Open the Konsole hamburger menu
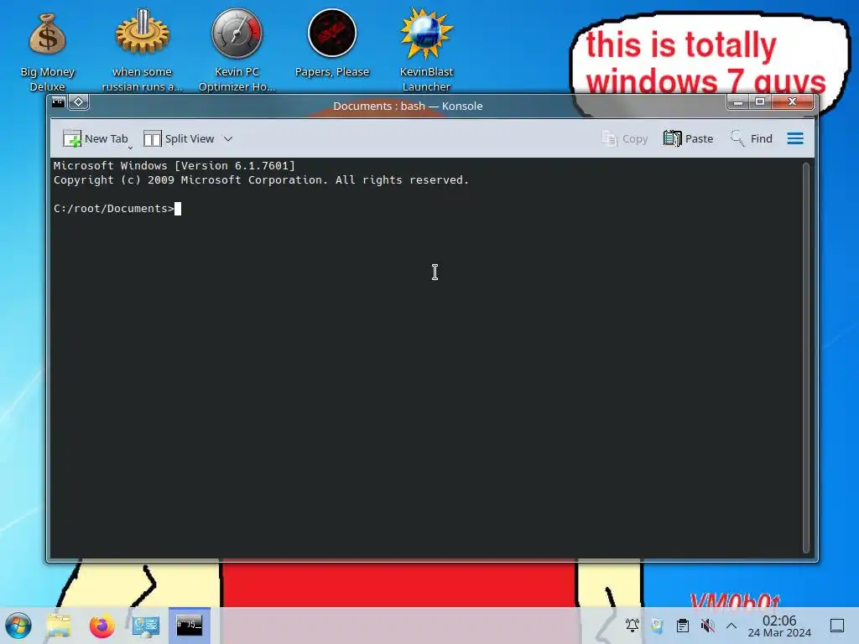 click(x=795, y=139)
